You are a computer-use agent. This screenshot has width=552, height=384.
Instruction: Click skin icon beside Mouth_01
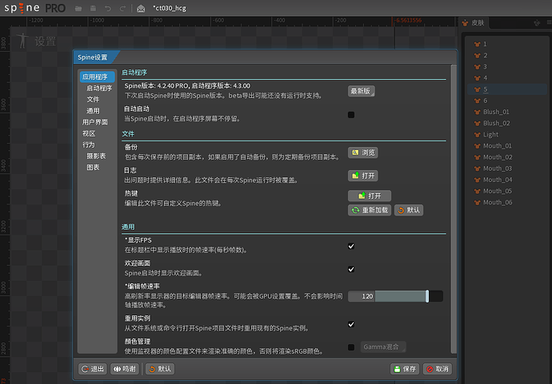coord(478,146)
